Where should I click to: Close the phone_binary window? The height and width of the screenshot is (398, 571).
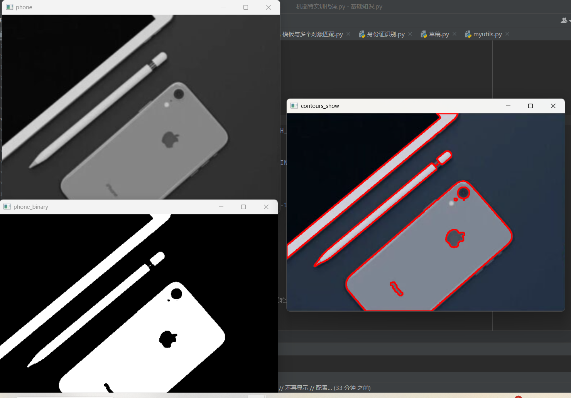(x=266, y=207)
